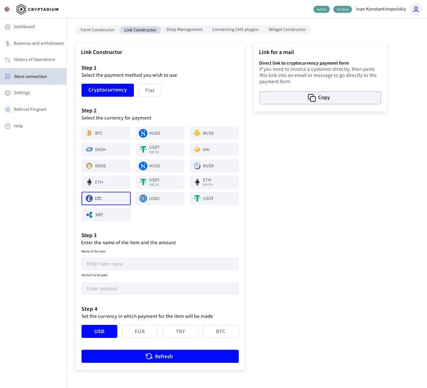
Task: Select the XRP currency option
Action: tap(106, 215)
